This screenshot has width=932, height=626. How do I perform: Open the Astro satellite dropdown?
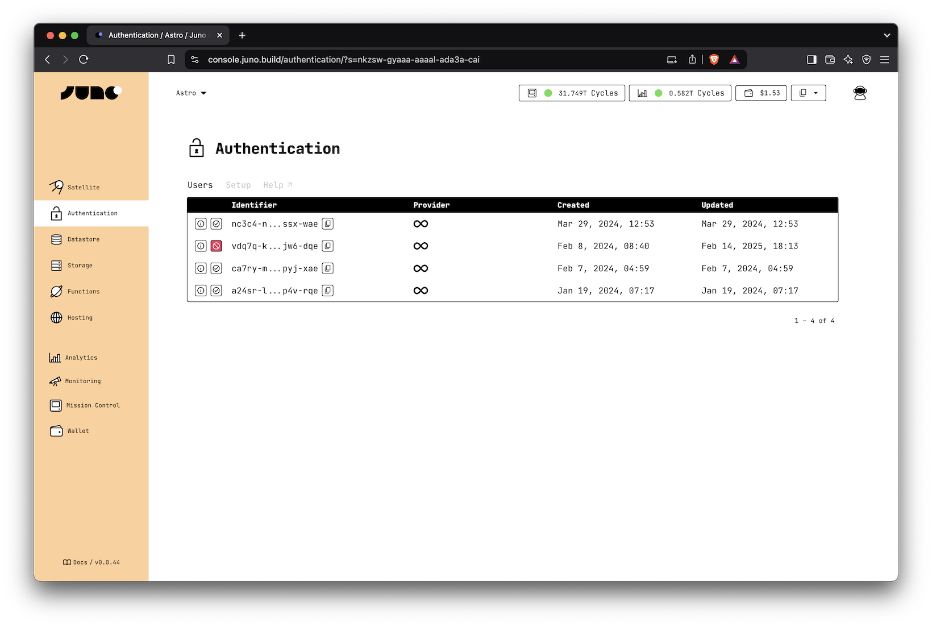coord(191,93)
